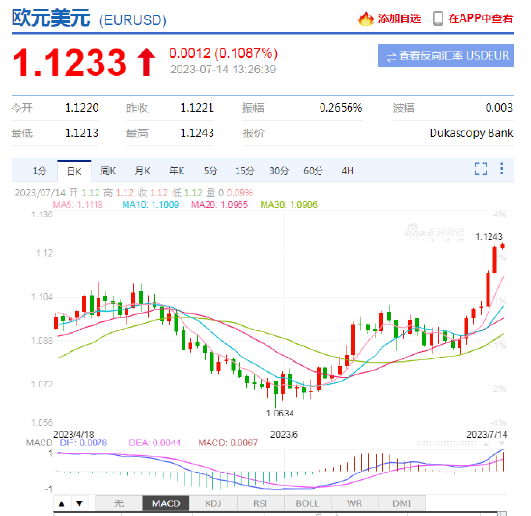Click the MACD: 0.0067 label
This screenshot has width=531, height=516.
228,443
